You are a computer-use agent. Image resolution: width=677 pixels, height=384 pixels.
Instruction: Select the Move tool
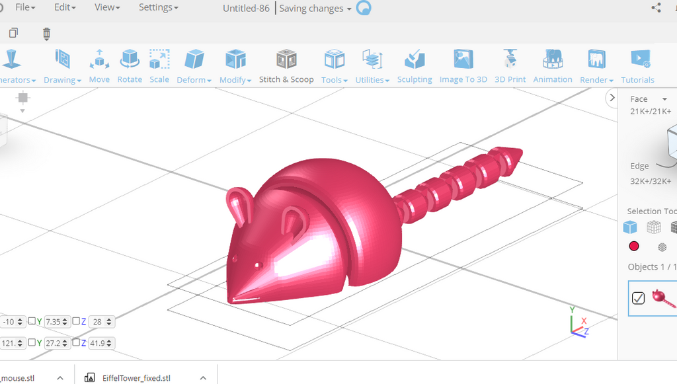coord(99,66)
